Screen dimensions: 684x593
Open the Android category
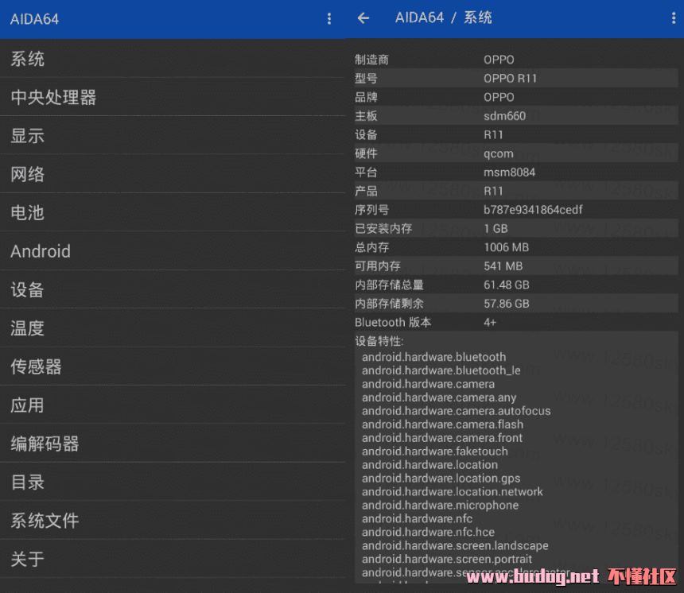(173, 251)
